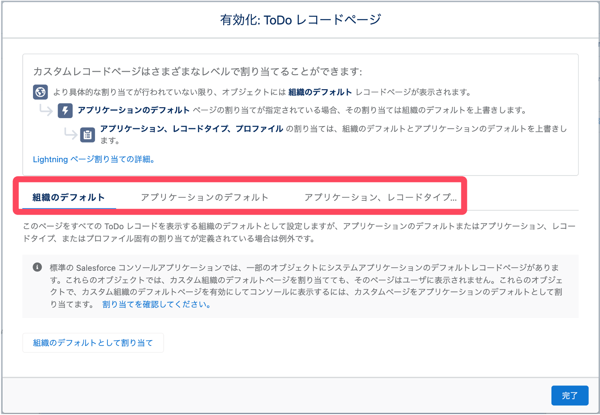Viewport: 600px width, 415px height.
Task: Click the info icon in the notice
Action: coord(37,267)
